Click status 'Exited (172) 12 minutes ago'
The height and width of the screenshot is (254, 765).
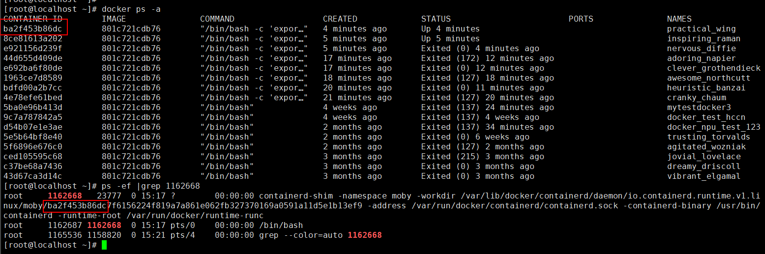pos(488,58)
